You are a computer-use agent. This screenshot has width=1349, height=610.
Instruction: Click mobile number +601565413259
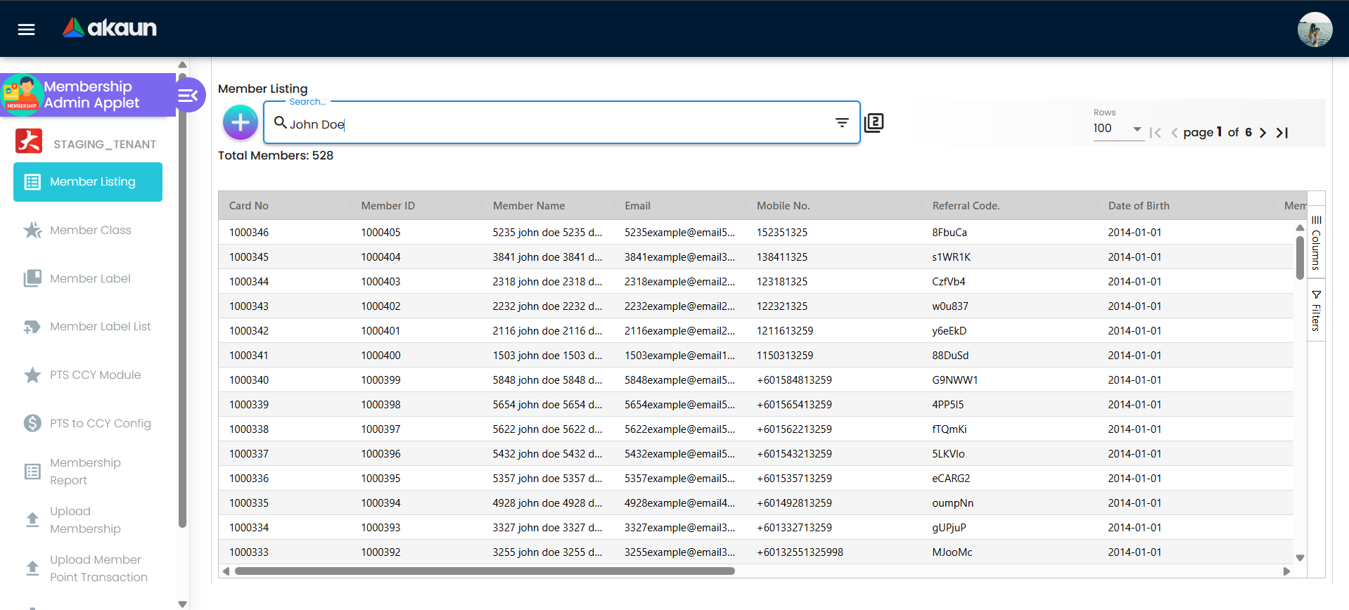(x=794, y=405)
